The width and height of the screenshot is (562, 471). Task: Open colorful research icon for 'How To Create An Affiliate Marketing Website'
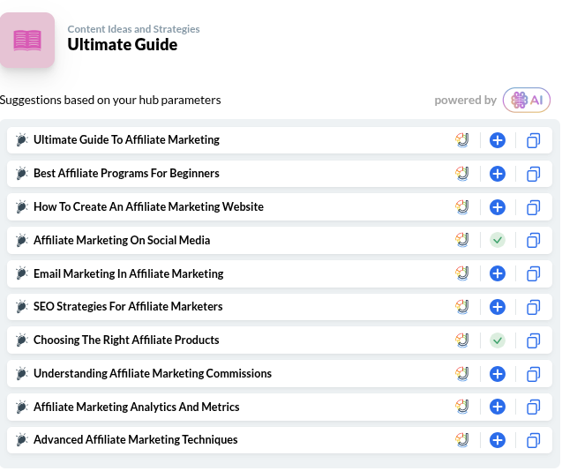tap(461, 207)
